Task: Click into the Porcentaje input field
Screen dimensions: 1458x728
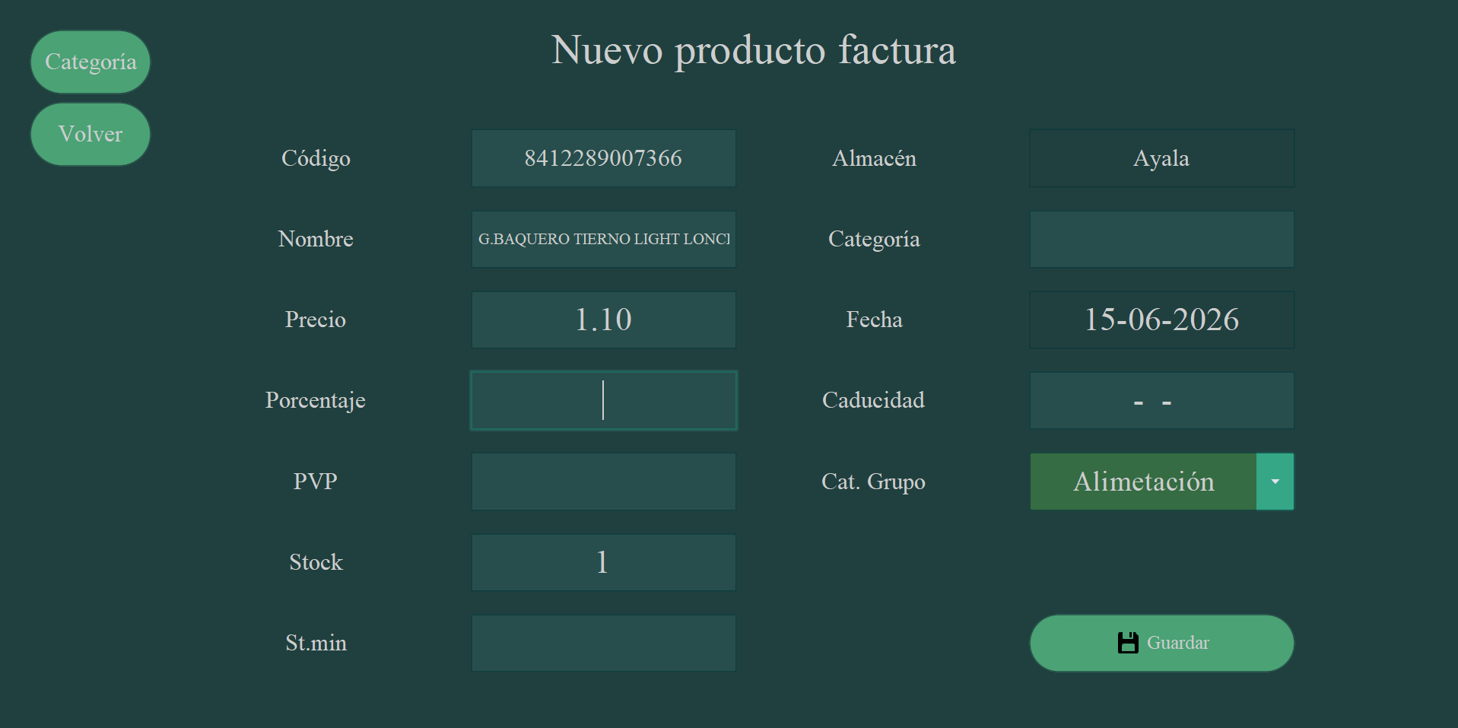Action: (604, 400)
